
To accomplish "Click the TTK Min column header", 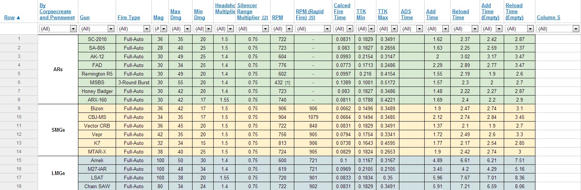I will point(361,15).
